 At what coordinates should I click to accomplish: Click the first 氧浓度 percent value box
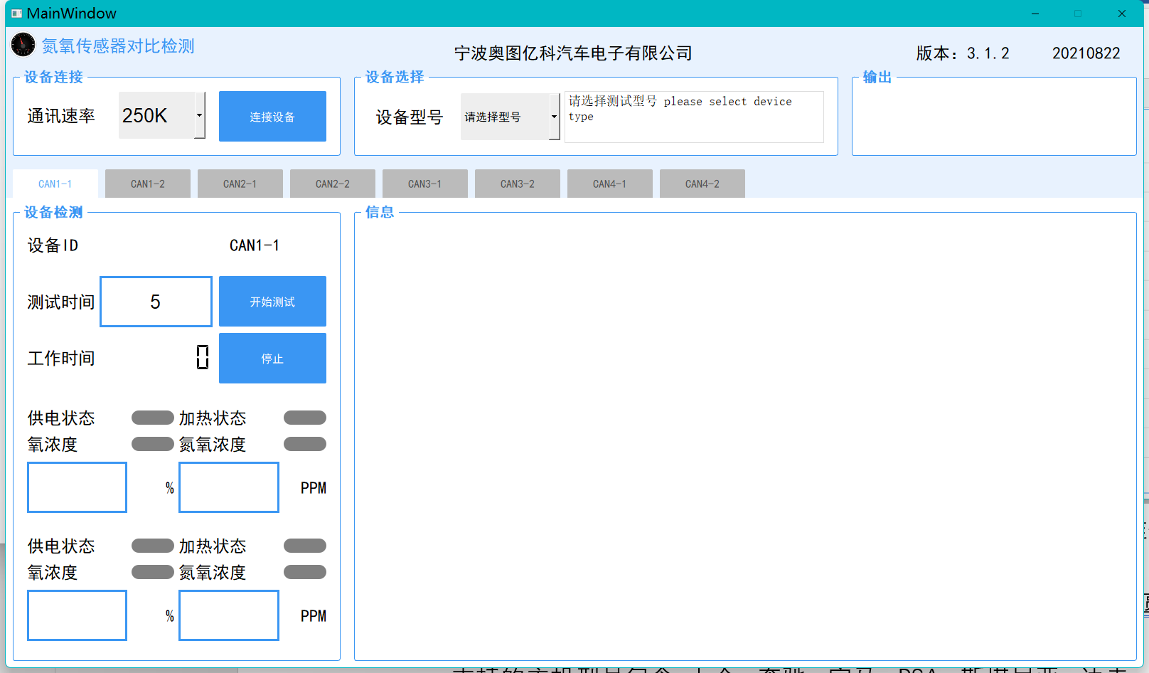(x=78, y=487)
